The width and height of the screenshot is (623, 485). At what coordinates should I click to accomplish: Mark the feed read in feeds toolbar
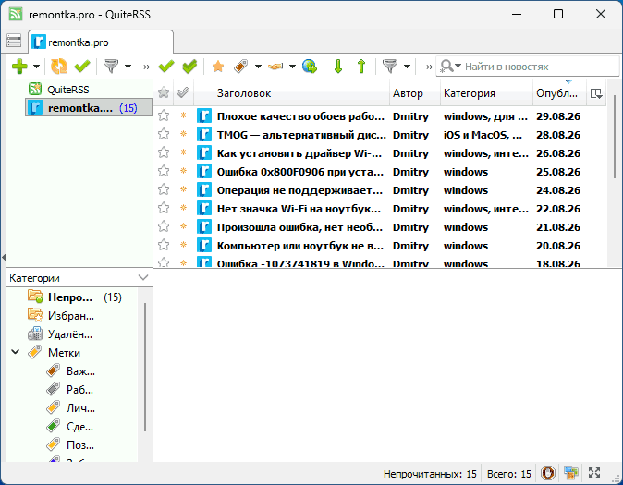(x=82, y=67)
